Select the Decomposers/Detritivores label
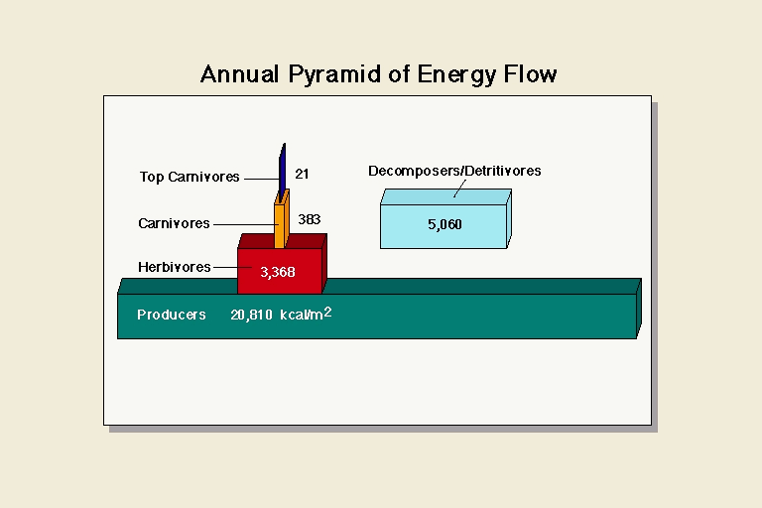762x508 pixels. click(x=454, y=171)
